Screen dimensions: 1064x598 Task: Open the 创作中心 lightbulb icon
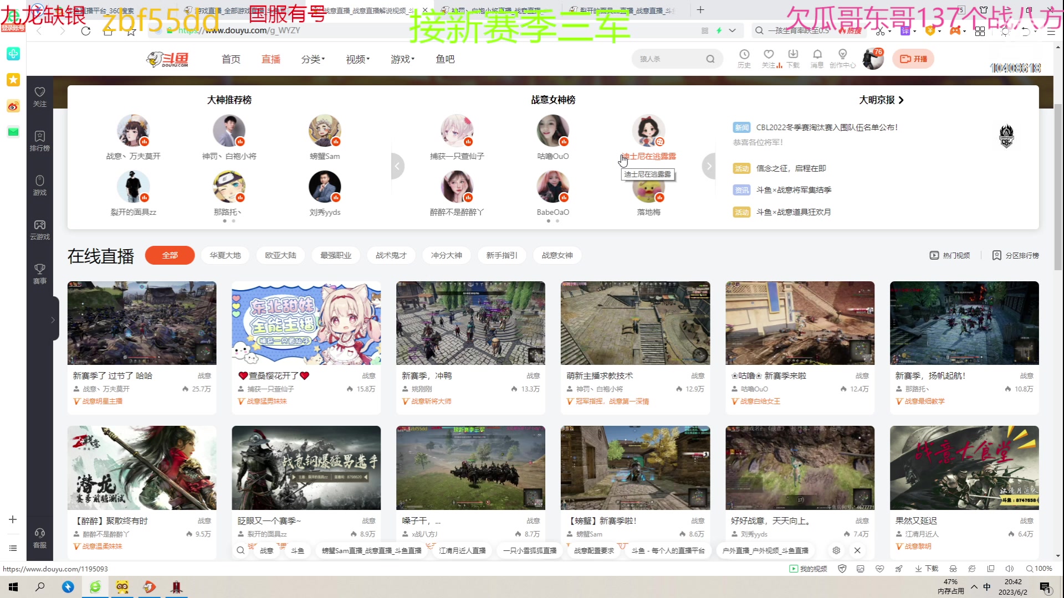pyautogui.click(x=842, y=58)
